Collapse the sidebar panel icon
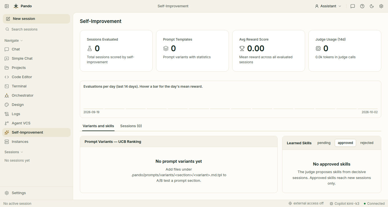388x207 pixels. point(7,6)
